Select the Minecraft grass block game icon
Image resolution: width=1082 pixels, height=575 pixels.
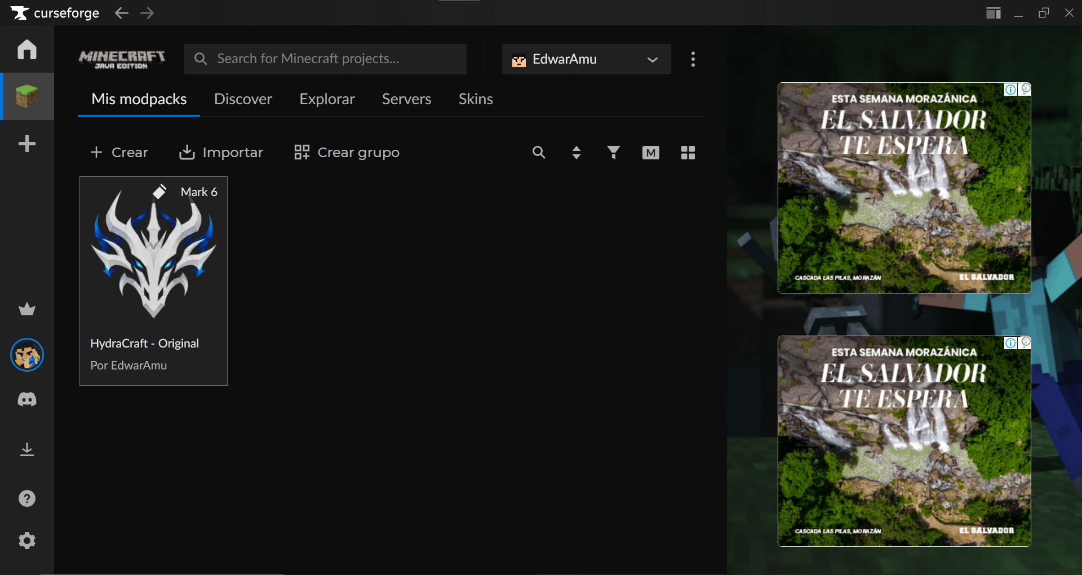(27, 96)
